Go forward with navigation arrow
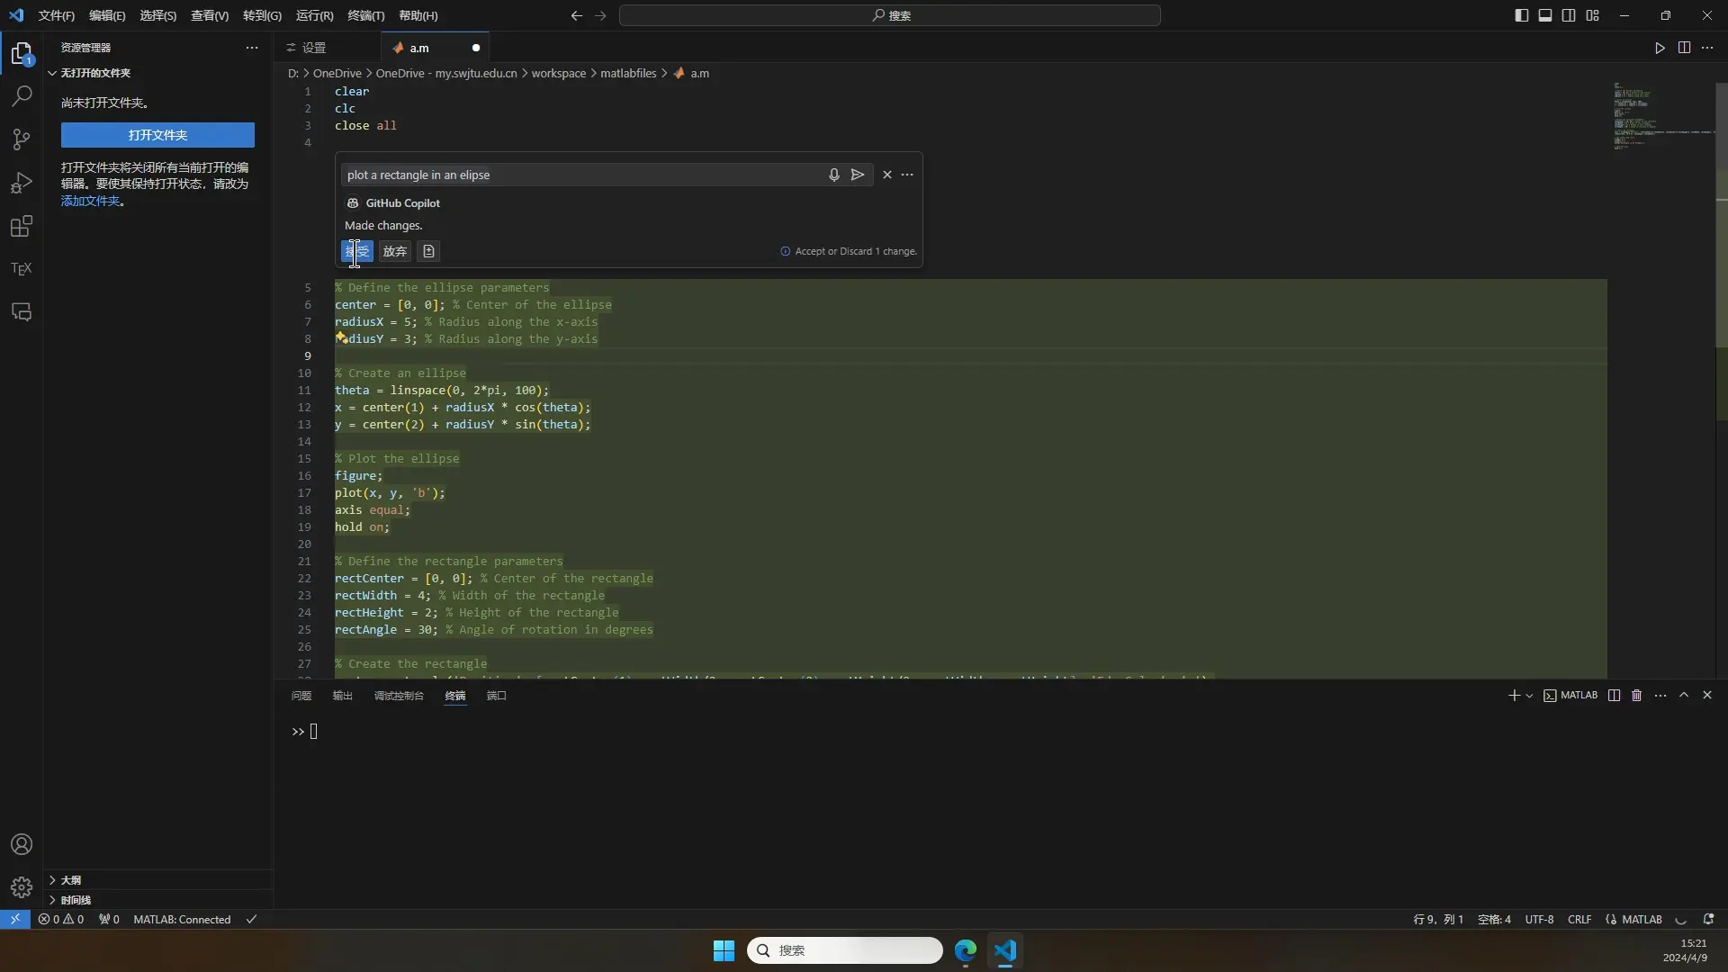This screenshot has width=1728, height=972. tap(600, 15)
